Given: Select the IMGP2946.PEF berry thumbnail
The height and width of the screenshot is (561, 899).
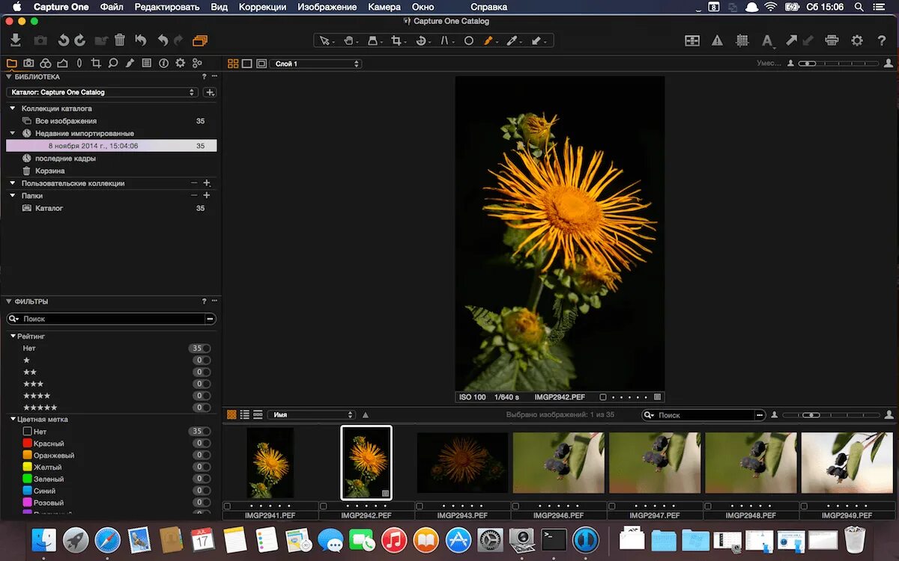Looking at the screenshot, I should (x=558, y=463).
